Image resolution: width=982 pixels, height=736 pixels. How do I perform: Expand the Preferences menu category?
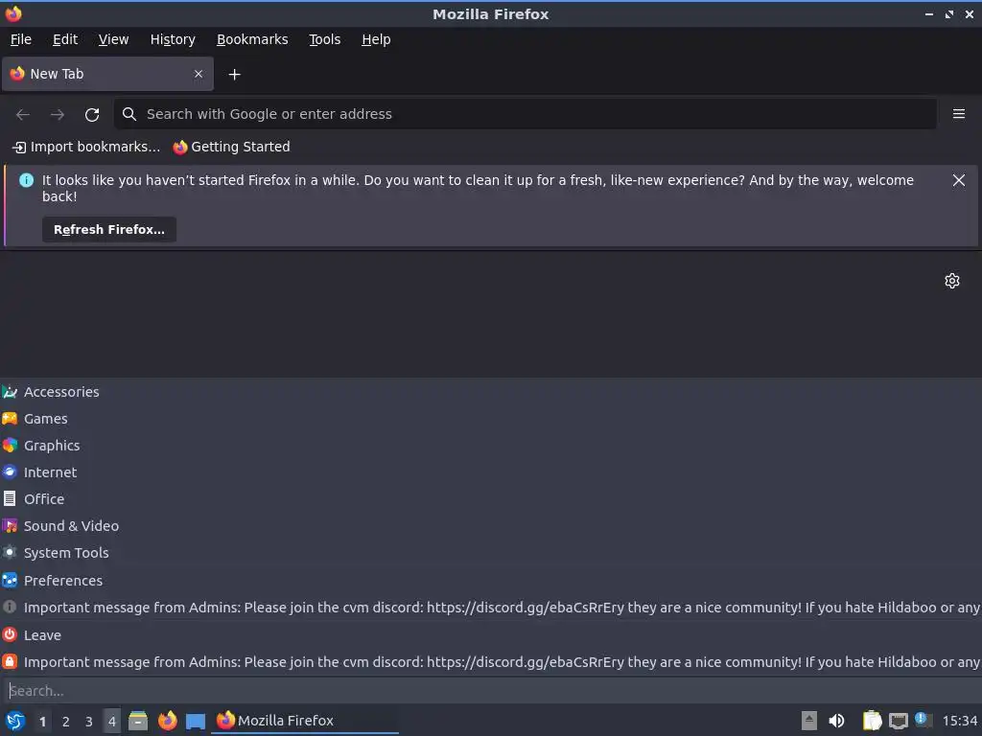click(491, 581)
